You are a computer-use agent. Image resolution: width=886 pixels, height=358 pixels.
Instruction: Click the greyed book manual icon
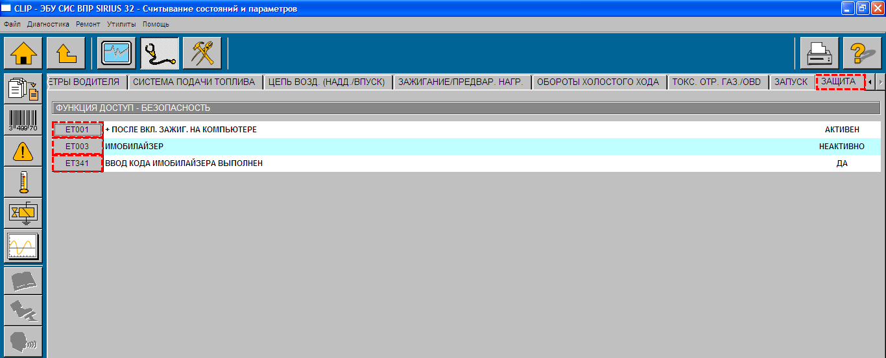click(x=23, y=281)
